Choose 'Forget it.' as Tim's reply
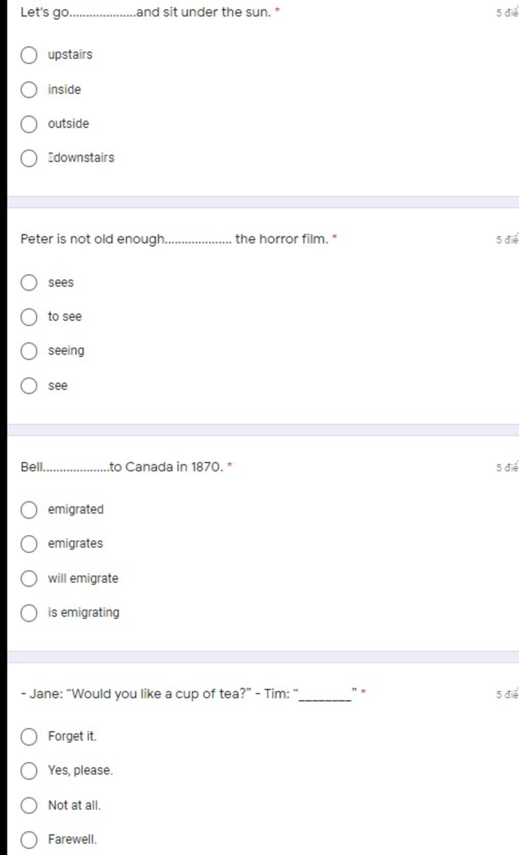The height and width of the screenshot is (855, 519). coord(29,736)
